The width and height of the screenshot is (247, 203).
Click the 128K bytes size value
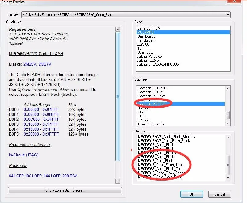tap(78, 134)
